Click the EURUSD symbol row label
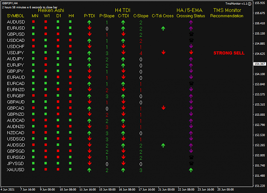 pyautogui.click(x=16, y=28)
